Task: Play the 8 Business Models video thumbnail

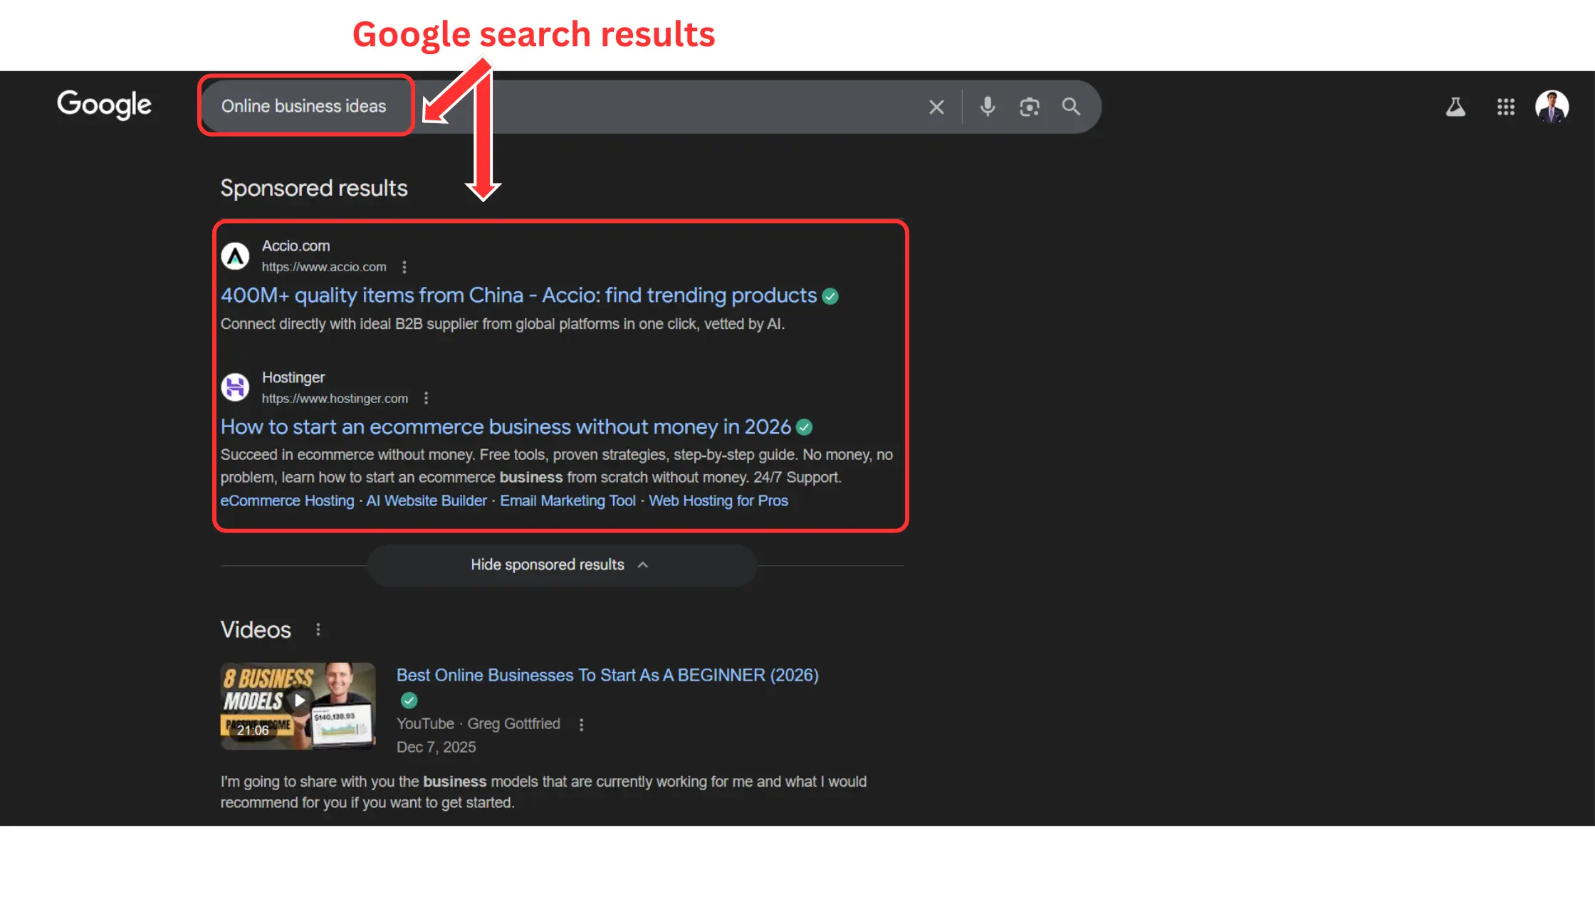Action: click(x=298, y=706)
